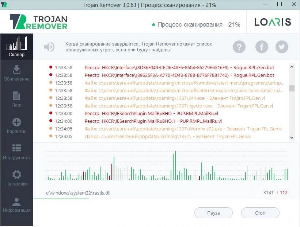Click the scanned files count 3141
Viewport: 300px width, 227px height.
click(x=269, y=192)
